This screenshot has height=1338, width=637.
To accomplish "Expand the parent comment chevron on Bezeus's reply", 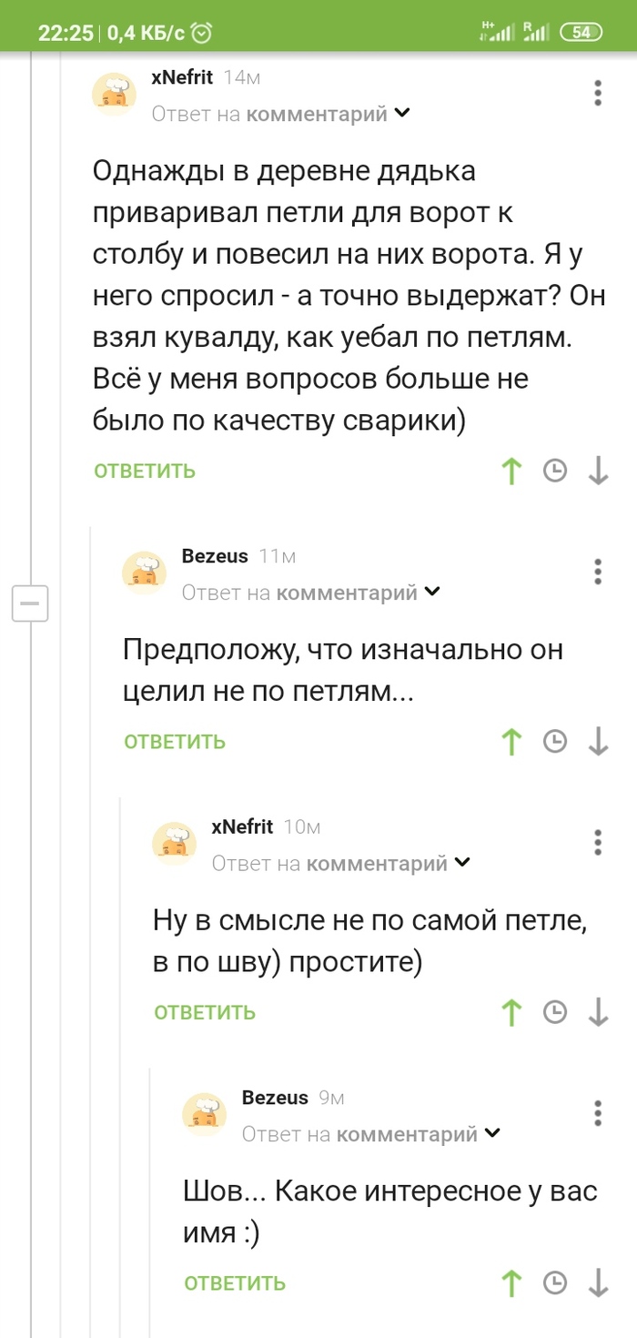I will click(x=433, y=592).
